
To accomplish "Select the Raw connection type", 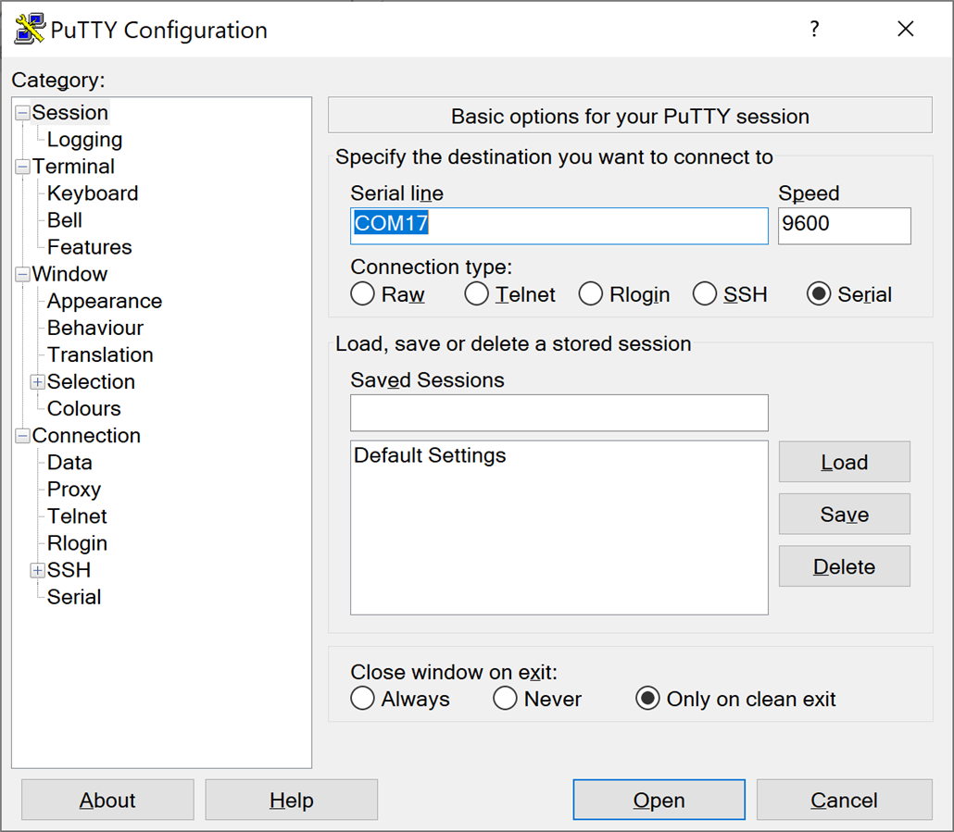I will (363, 294).
